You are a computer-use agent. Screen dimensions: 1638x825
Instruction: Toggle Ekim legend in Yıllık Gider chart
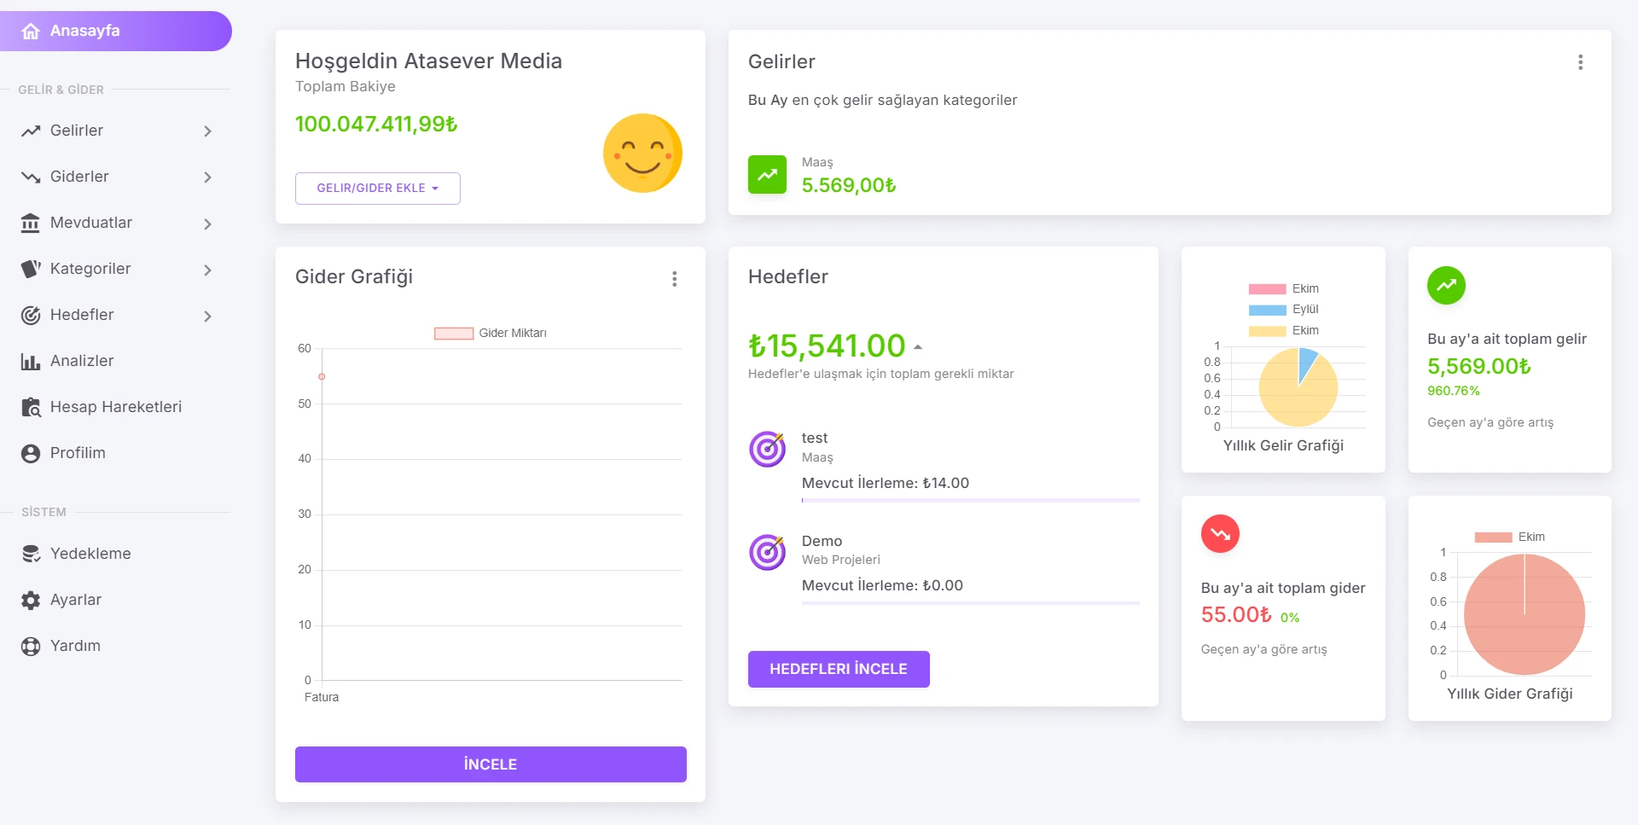[x=1509, y=537]
